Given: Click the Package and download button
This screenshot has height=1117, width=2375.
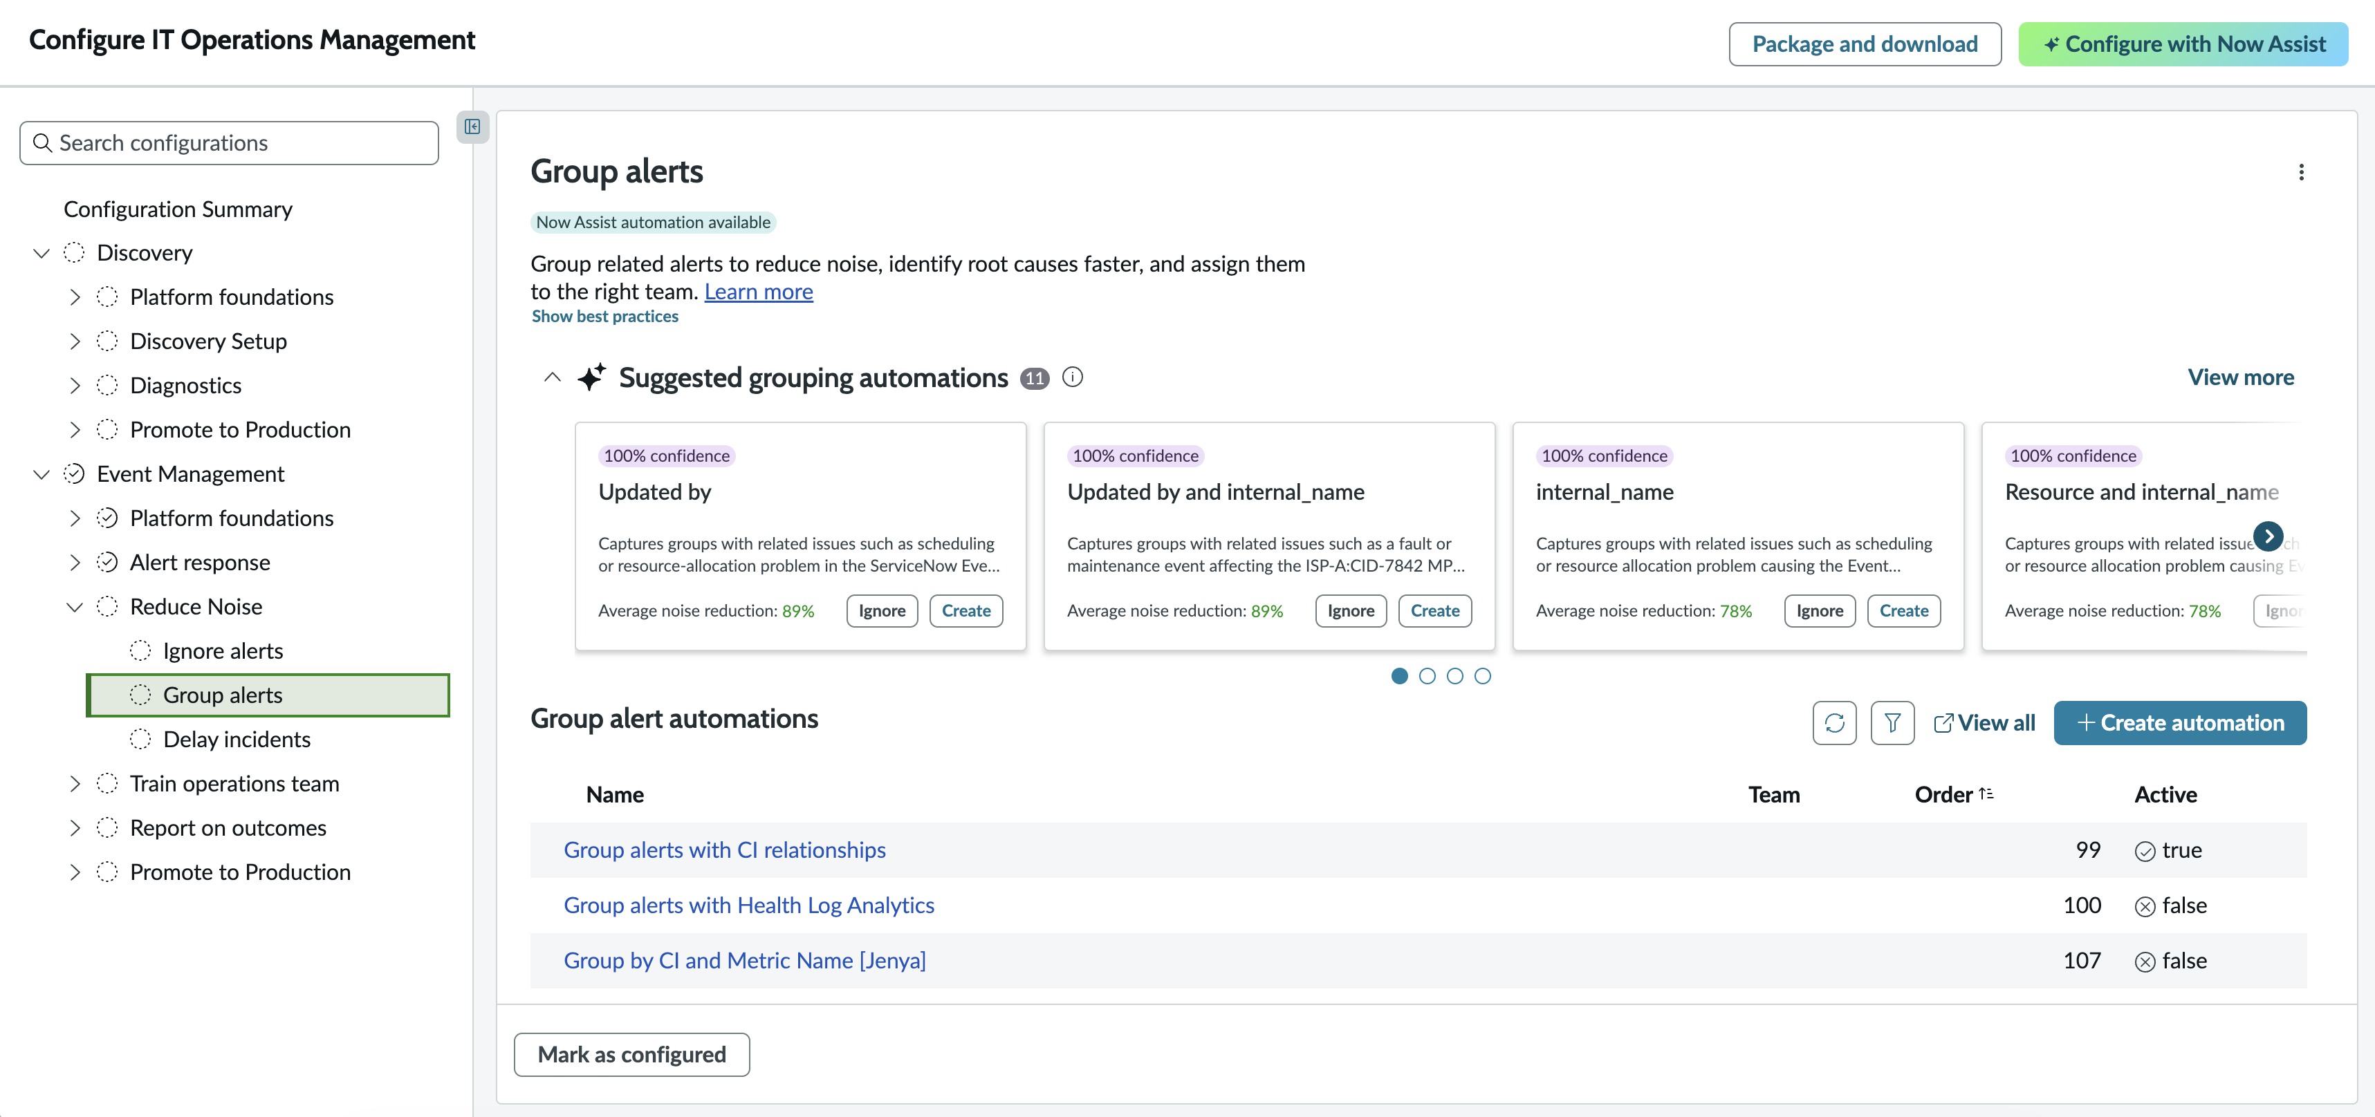Looking at the screenshot, I should pyautogui.click(x=1864, y=44).
